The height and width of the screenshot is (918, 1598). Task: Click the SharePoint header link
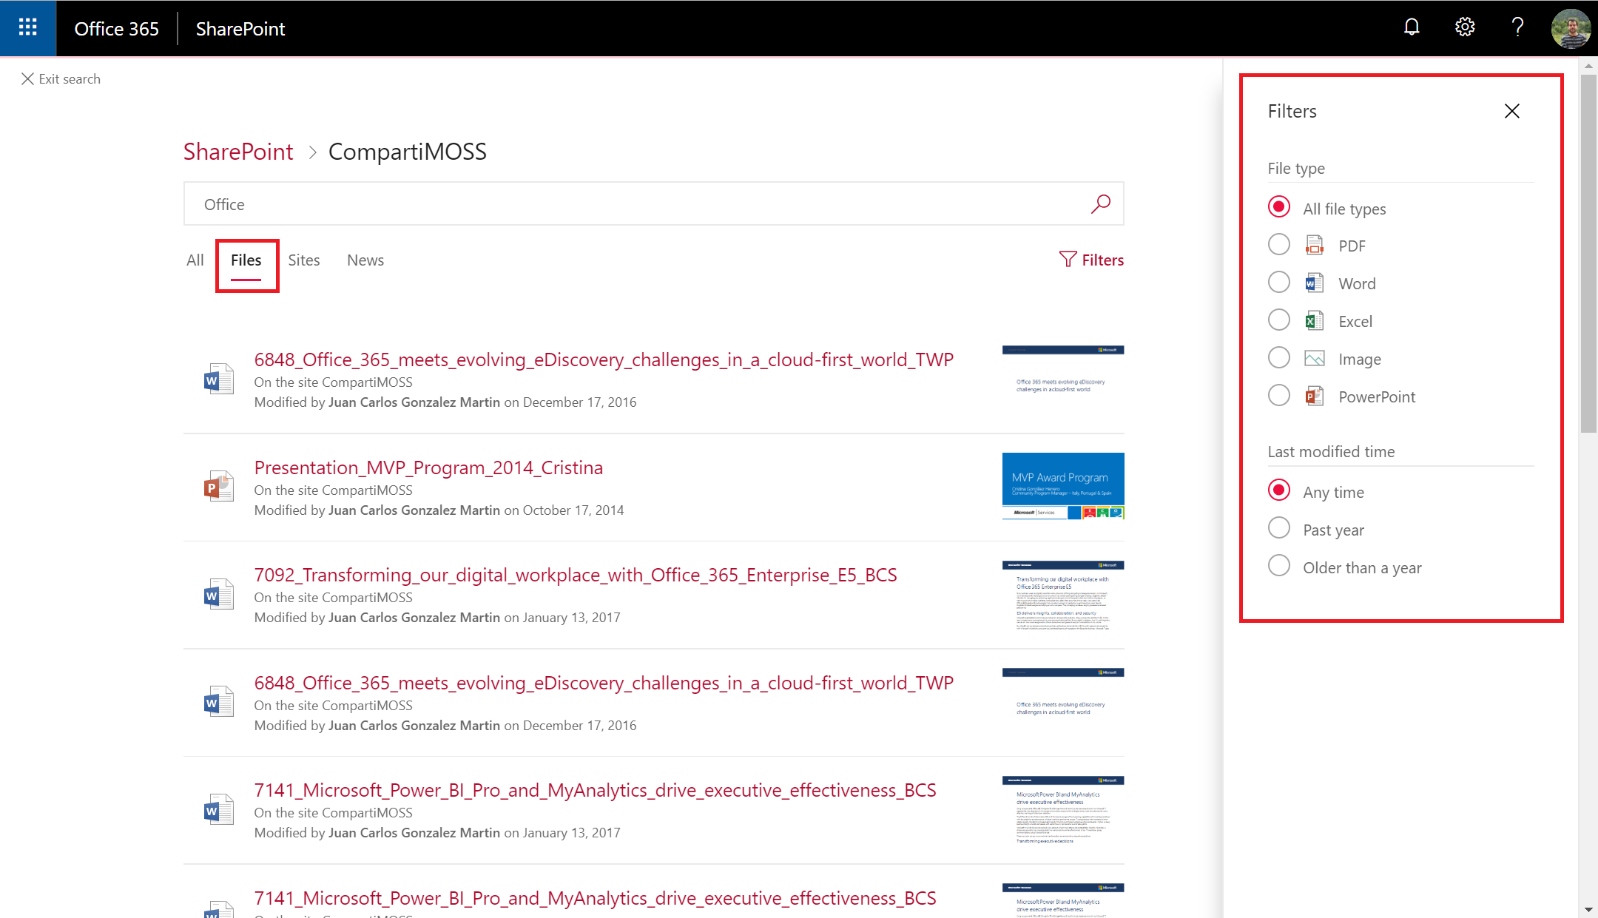click(x=240, y=29)
